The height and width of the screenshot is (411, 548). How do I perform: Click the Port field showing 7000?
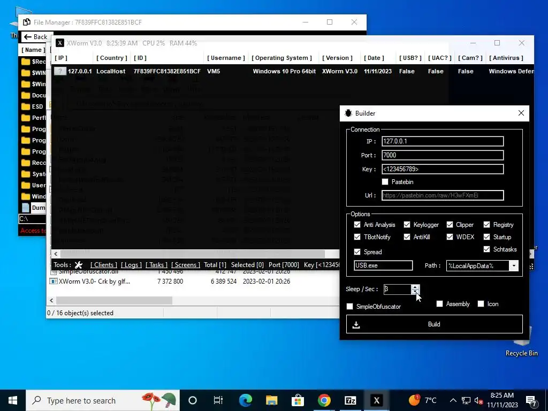(443, 155)
